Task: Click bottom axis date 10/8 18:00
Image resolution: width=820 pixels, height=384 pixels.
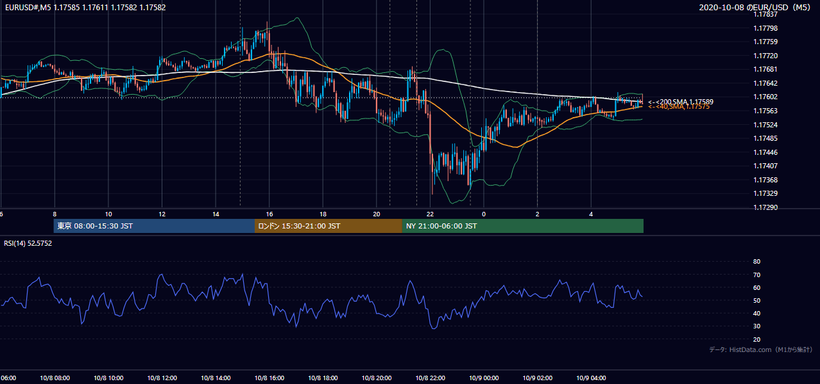Action: tap(323, 378)
